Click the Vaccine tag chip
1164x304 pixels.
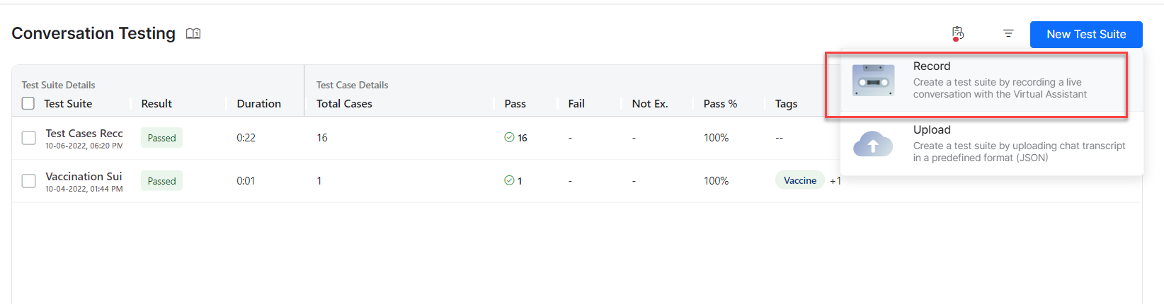[799, 181]
